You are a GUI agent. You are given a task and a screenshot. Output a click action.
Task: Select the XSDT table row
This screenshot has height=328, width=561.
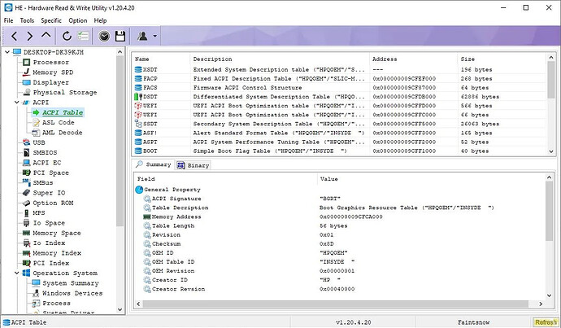(339, 70)
